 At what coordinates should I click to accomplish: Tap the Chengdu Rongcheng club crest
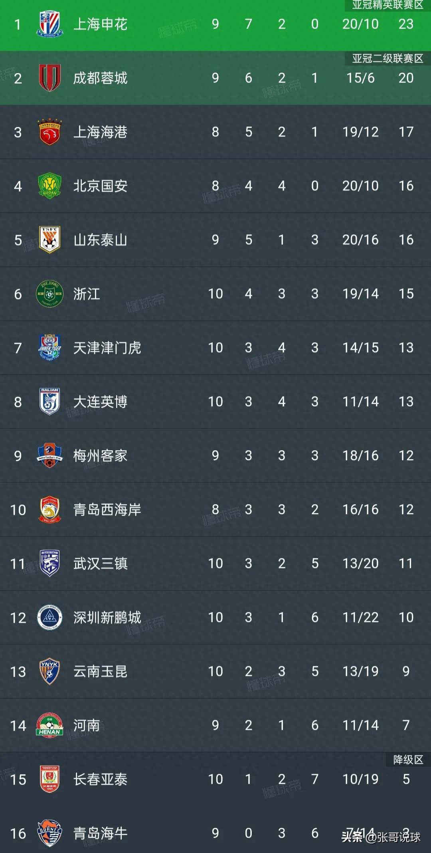pyautogui.click(x=49, y=78)
